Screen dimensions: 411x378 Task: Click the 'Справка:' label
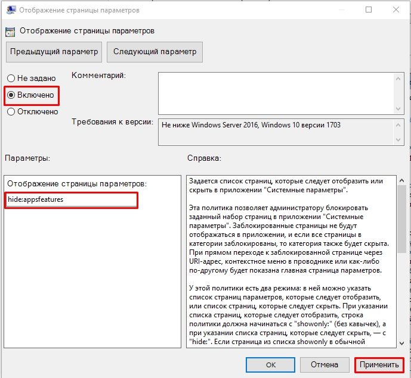pos(204,158)
